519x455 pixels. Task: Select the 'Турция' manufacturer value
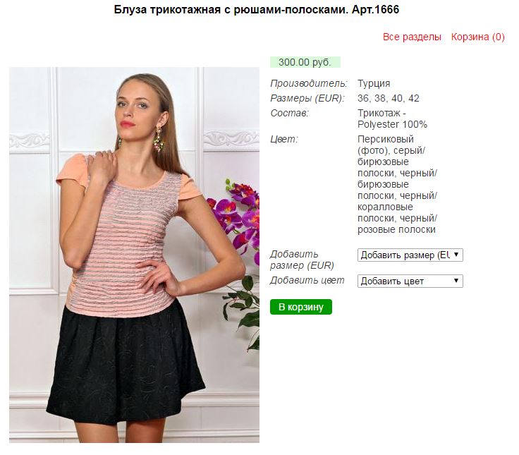coord(374,83)
